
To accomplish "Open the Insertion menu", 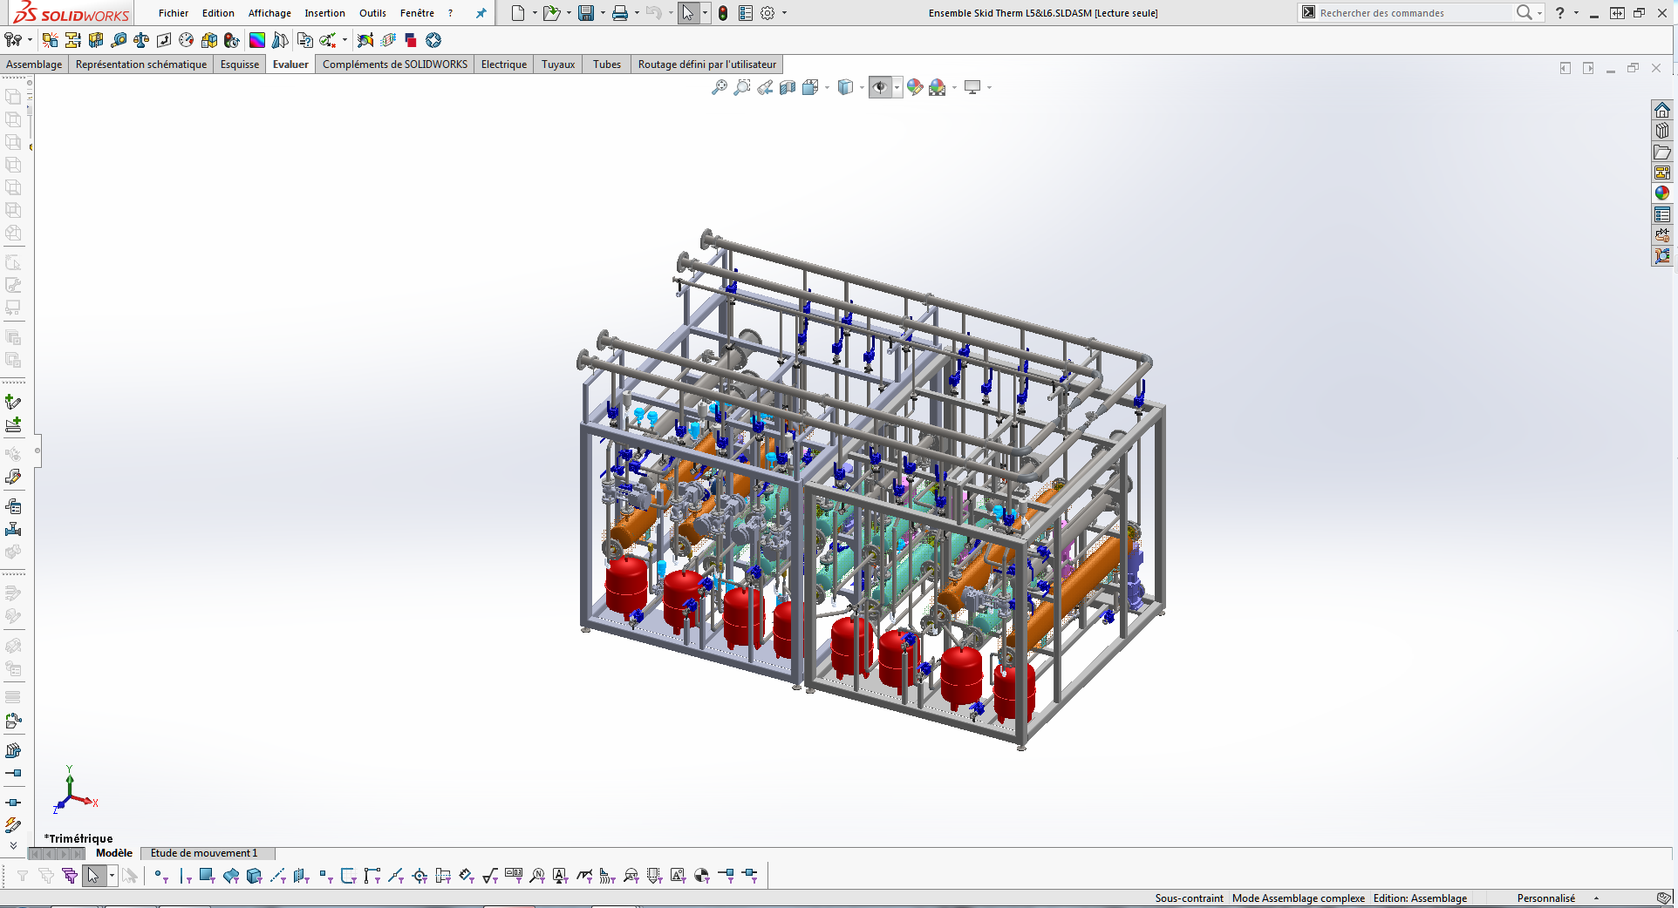I will (x=324, y=13).
